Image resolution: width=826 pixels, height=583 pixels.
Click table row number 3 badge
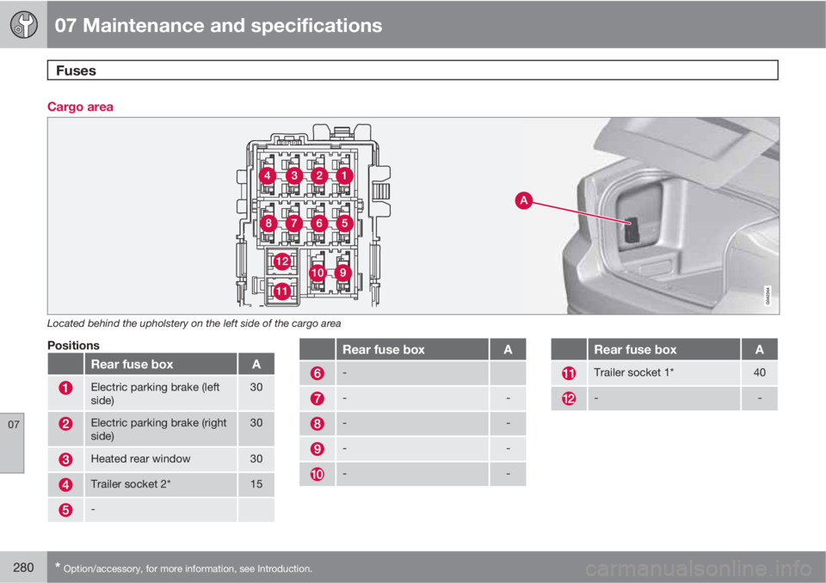[65, 459]
